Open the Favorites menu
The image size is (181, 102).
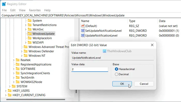point(35,10)
